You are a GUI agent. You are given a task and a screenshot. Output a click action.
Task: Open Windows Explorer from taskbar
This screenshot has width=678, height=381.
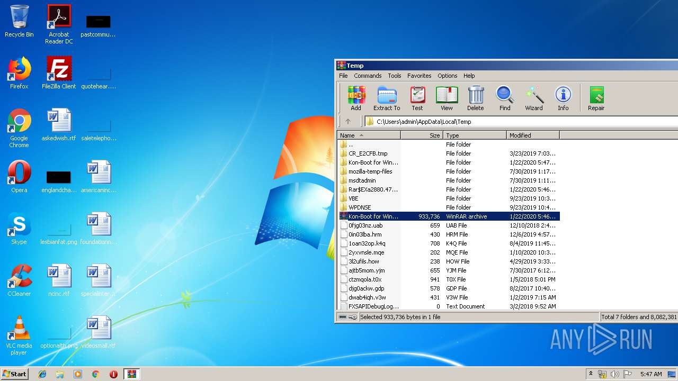coord(60,374)
